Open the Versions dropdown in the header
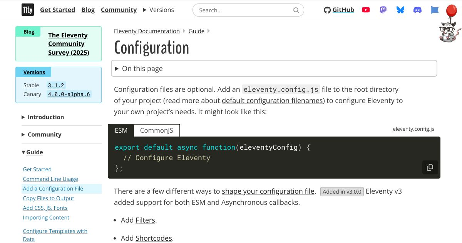Viewport: 462px width, 243px height. (x=158, y=10)
